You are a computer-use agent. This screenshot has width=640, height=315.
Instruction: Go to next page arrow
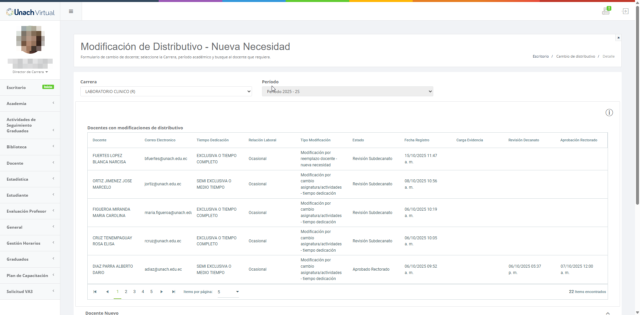point(162,292)
